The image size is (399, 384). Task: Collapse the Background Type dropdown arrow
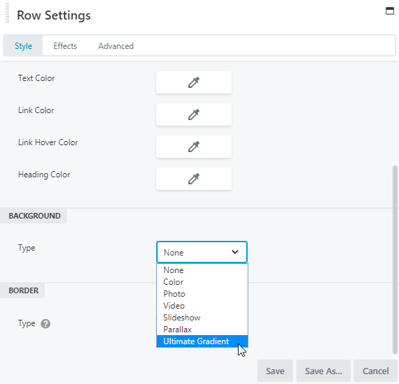pos(235,252)
